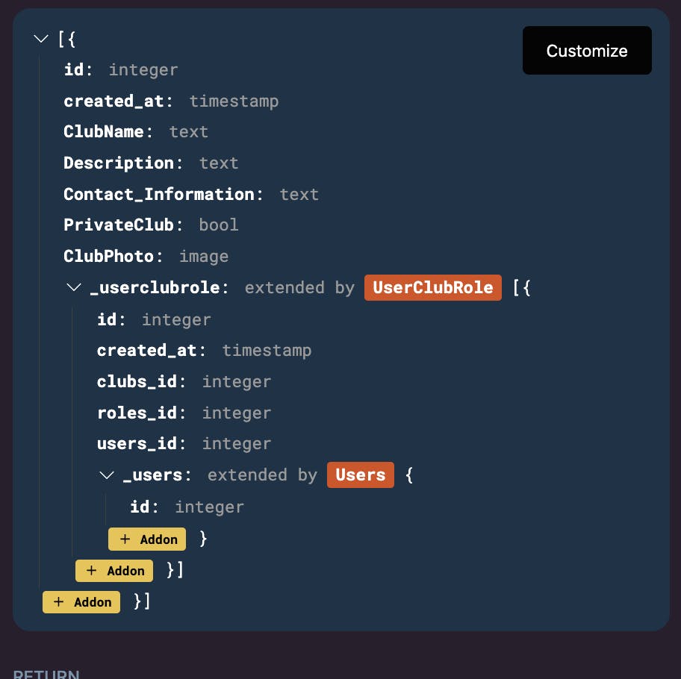Click the RETURN section label
This screenshot has height=679, width=681.
[x=46, y=674]
